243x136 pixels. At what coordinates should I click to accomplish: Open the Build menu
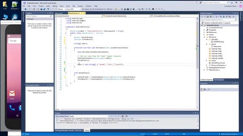pos(48,6)
